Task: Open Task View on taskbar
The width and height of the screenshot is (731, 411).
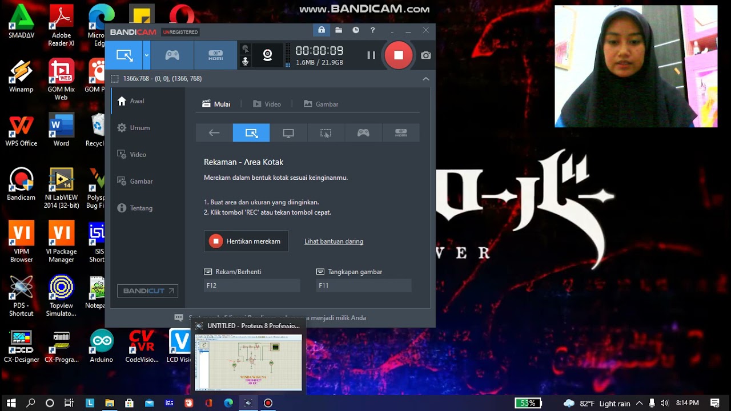Action: 69,403
